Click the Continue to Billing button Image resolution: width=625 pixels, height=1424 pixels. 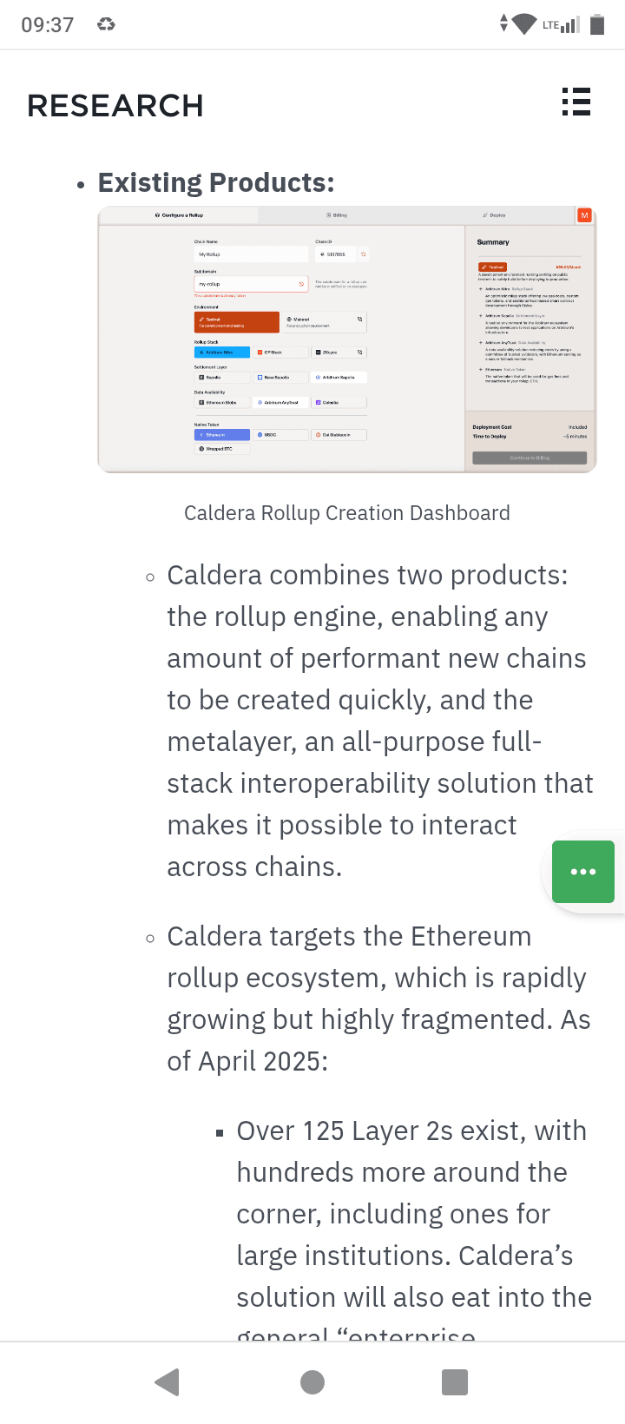[x=530, y=458]
